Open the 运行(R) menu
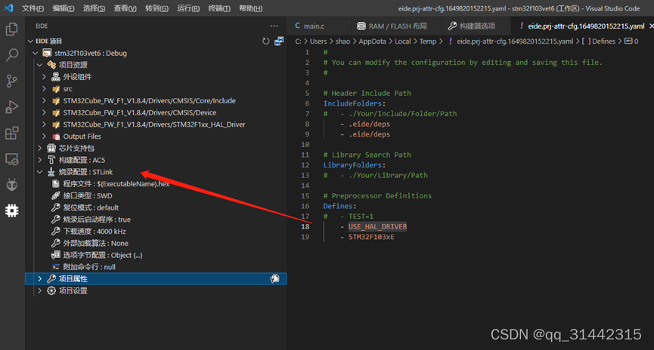This screenshot has width=654, height=350. coord(188,8)
